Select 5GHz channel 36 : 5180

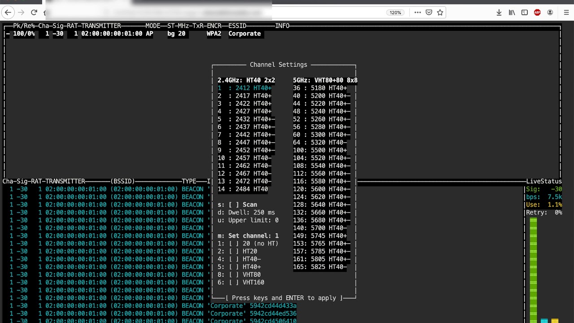(x=320, y=88)
